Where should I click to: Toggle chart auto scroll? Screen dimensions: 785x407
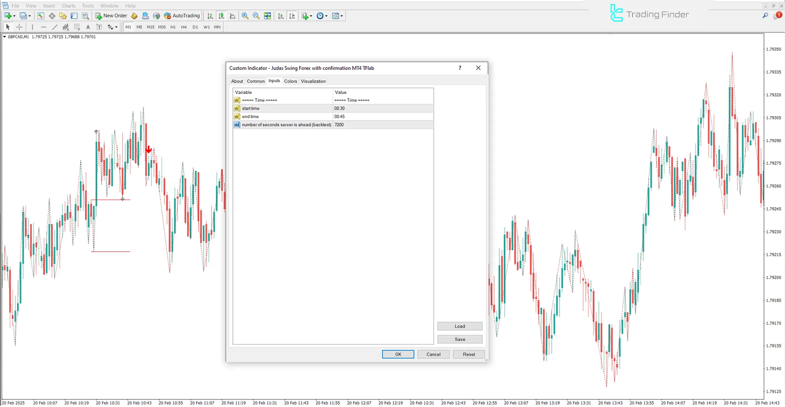coord(281,16)
